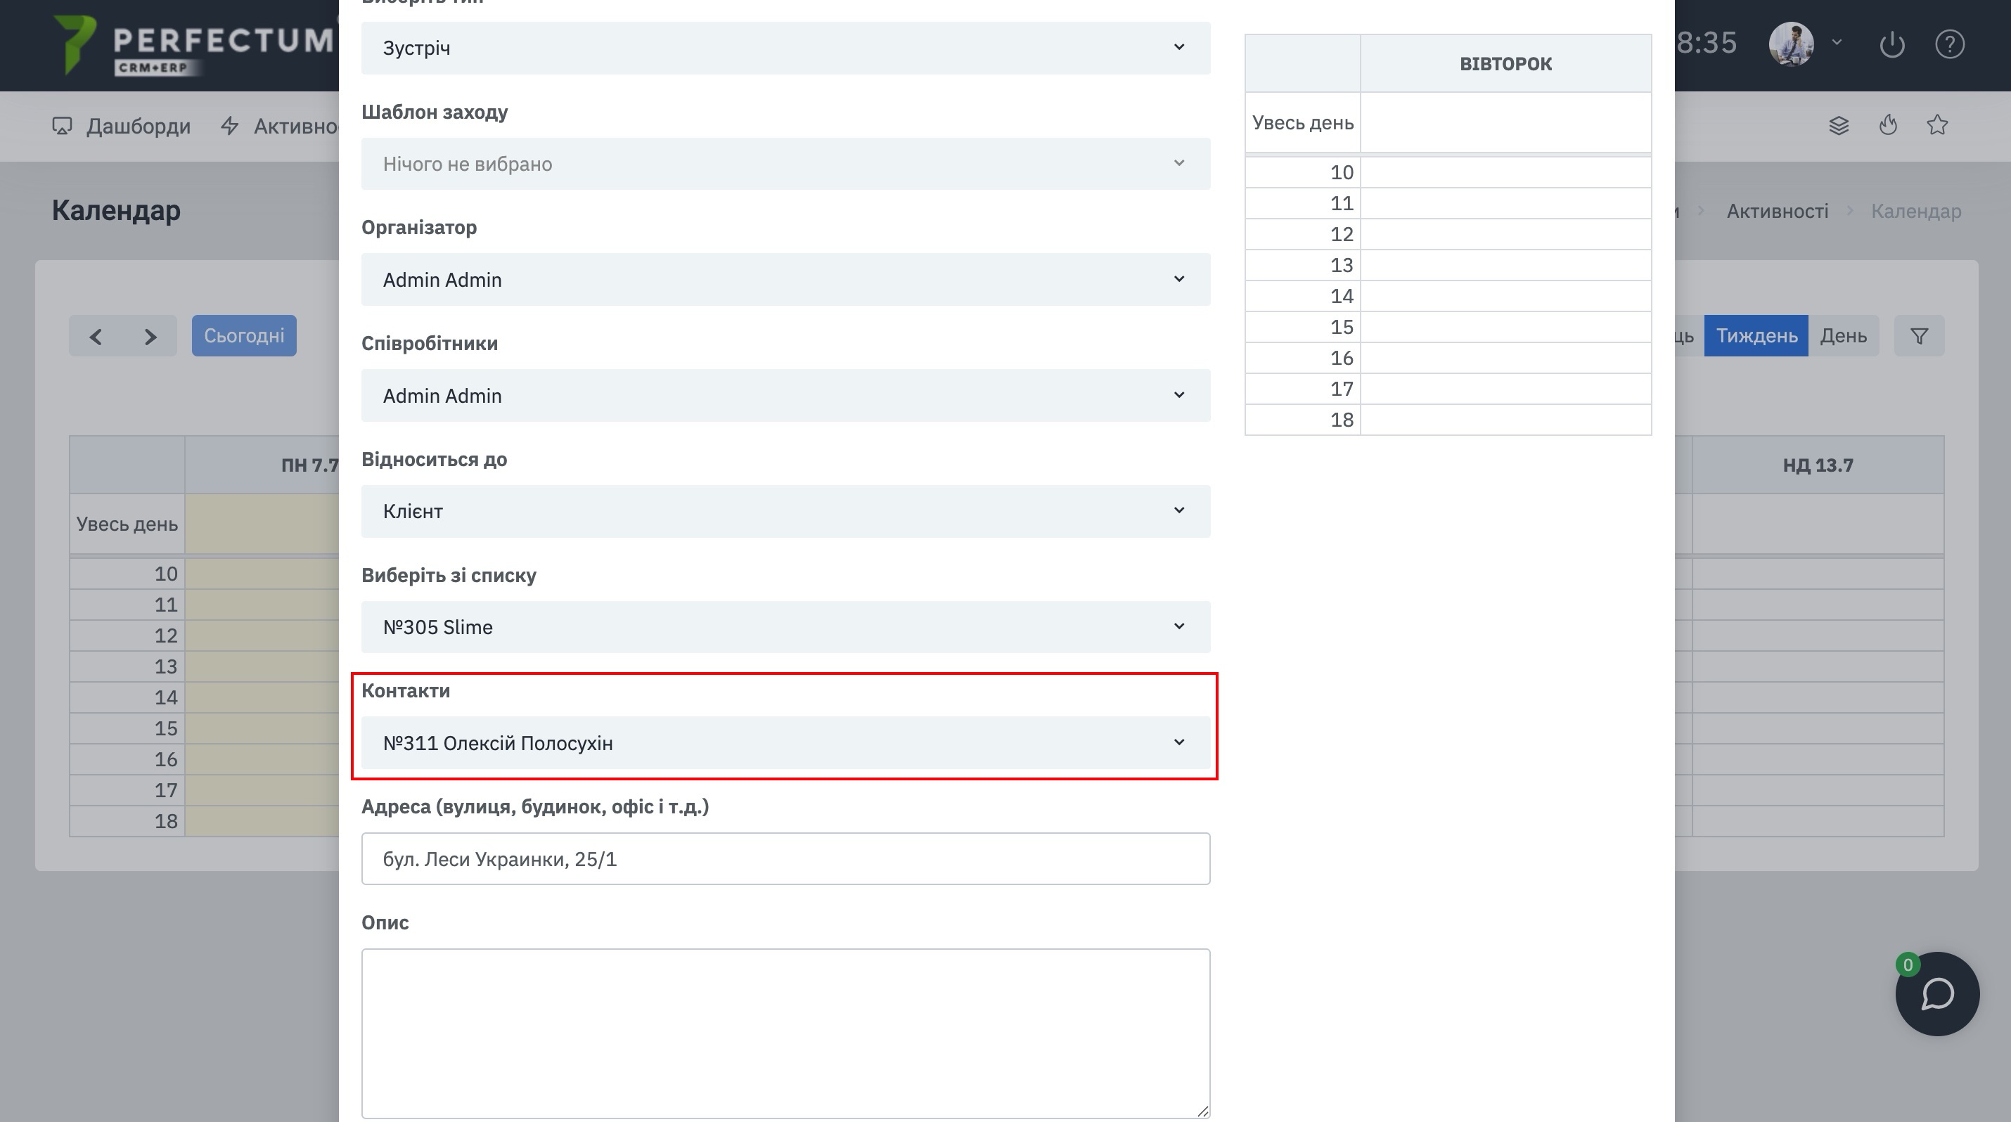Open the help question mark icon
Image resolution: width=2011 pixels, height=1122 pixels.
pos(1950,44)
